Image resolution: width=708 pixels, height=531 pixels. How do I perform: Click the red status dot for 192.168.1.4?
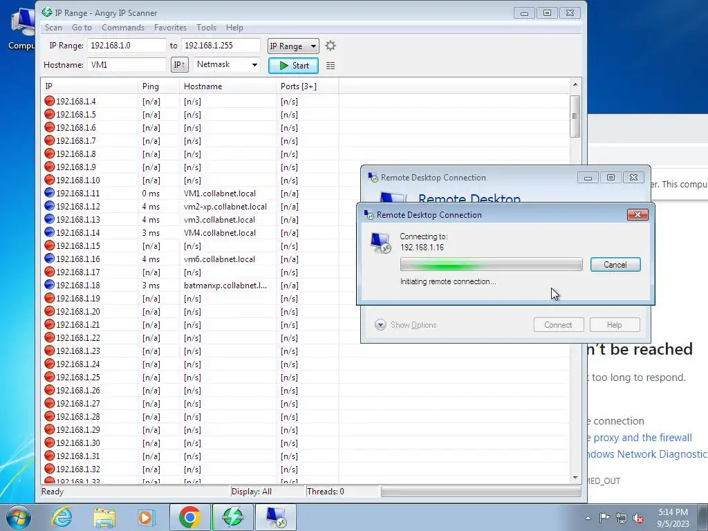coord(49,101)
